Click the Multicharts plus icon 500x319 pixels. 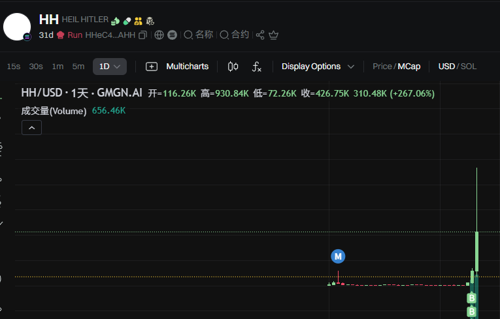[x=152, y=67]
